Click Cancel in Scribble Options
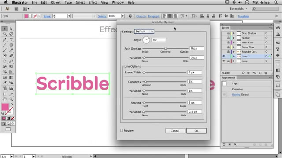 pyautogui.click(x=175, y=131)
